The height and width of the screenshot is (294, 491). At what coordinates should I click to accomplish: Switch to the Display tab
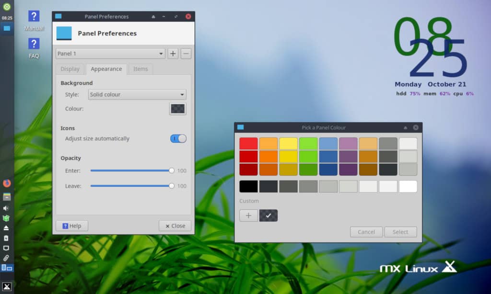pyautogui.click(x=70, y=69)
